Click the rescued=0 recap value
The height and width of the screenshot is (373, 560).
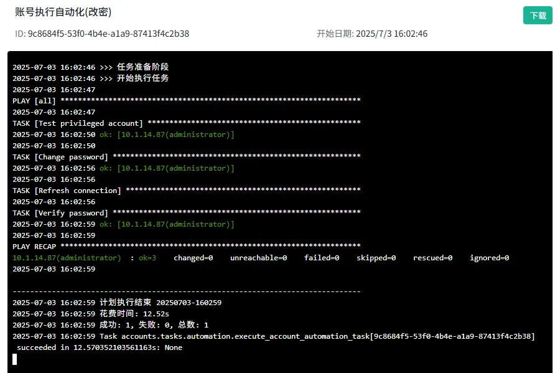(433, 258)
